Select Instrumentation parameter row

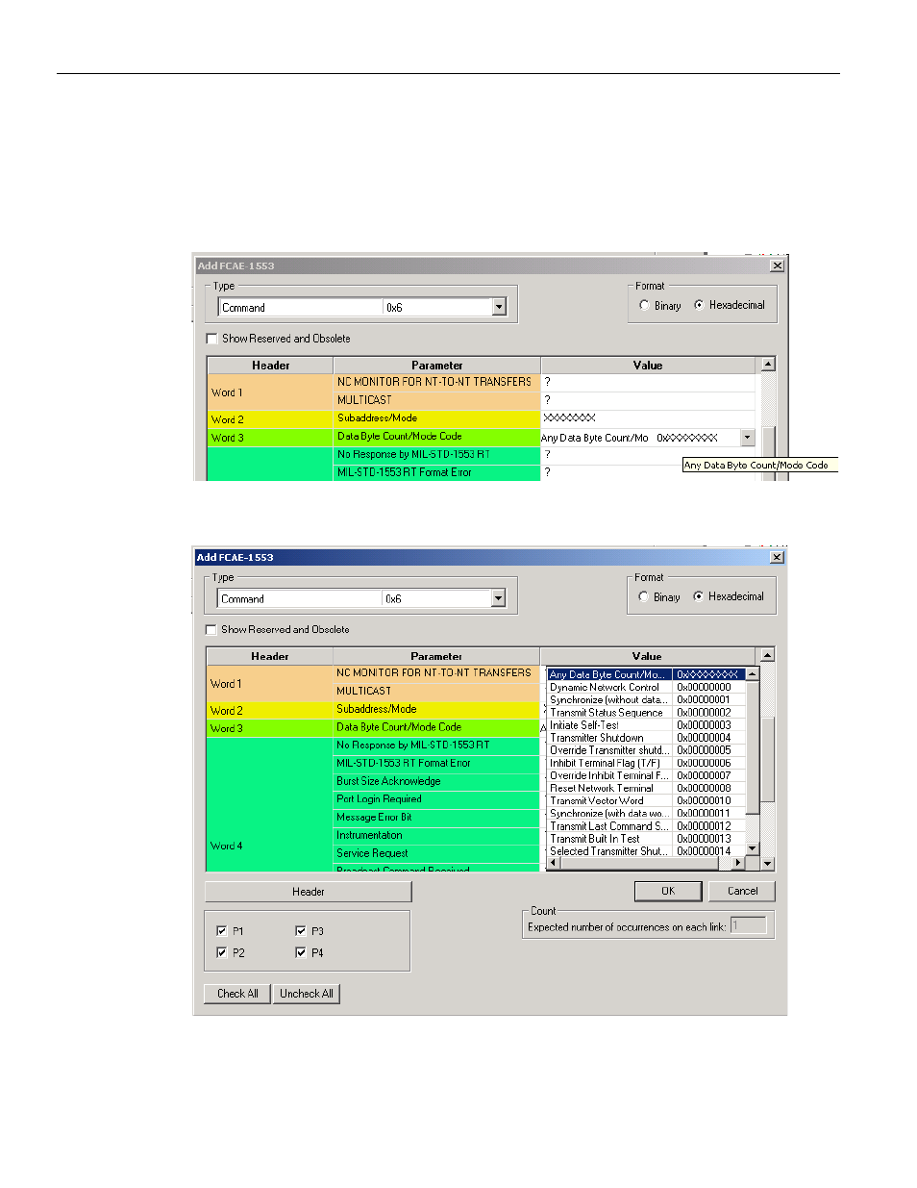437,835
